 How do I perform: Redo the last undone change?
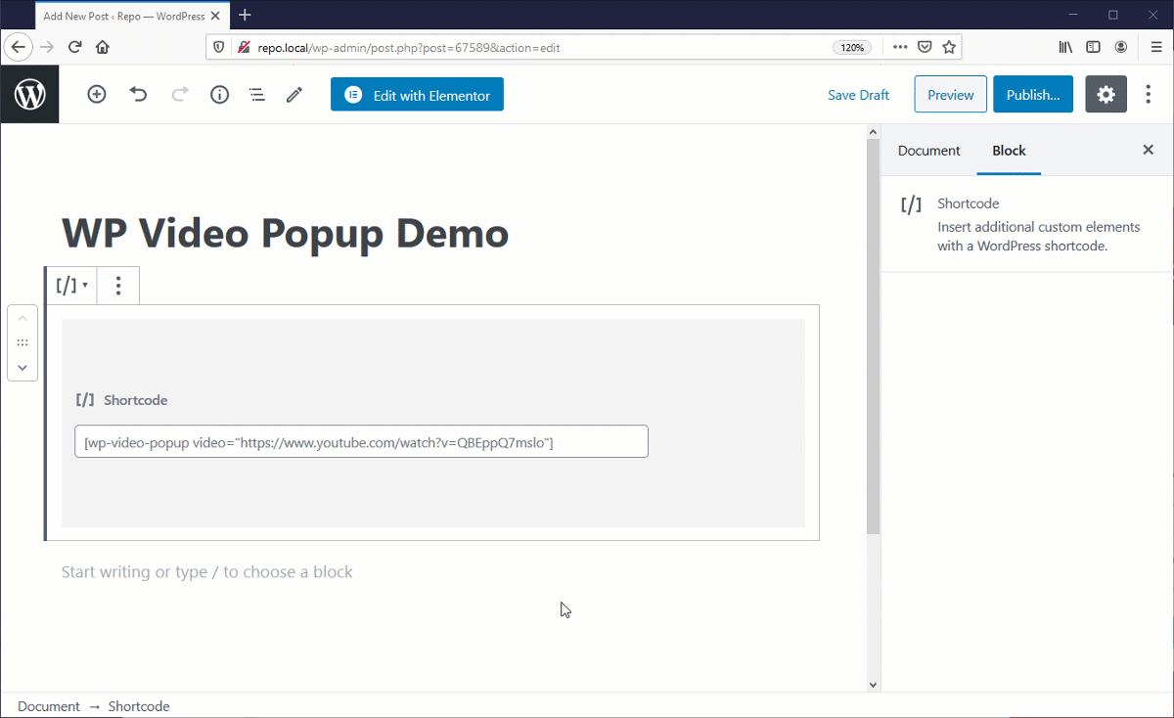[x=179, y=95]
